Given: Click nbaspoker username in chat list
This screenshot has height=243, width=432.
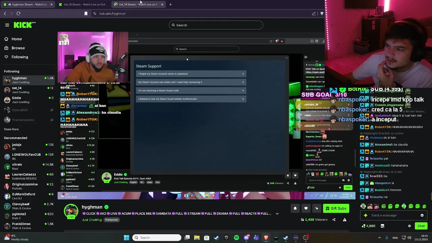Looking at the screenshot, I should (383, 183).
